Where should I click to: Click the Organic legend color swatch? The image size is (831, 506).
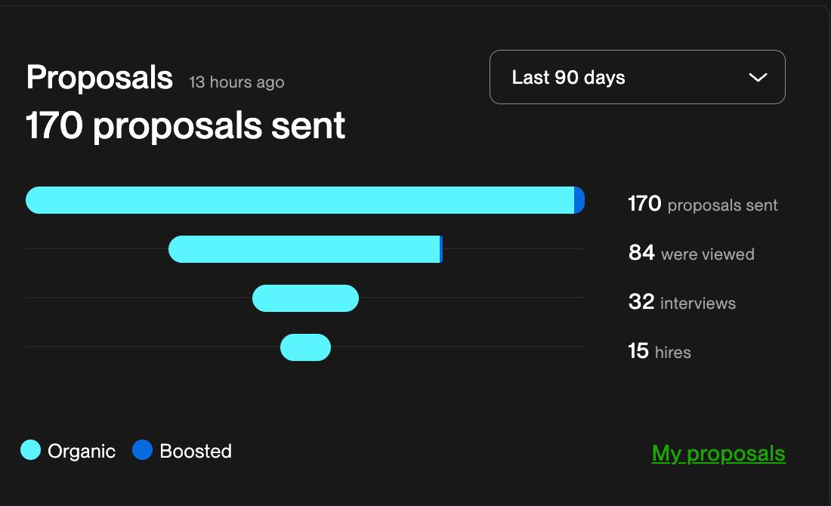[32, 450]
